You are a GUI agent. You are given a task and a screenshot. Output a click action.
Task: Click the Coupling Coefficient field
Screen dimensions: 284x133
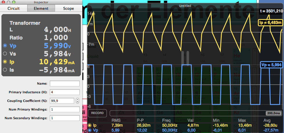click(62, 101)
